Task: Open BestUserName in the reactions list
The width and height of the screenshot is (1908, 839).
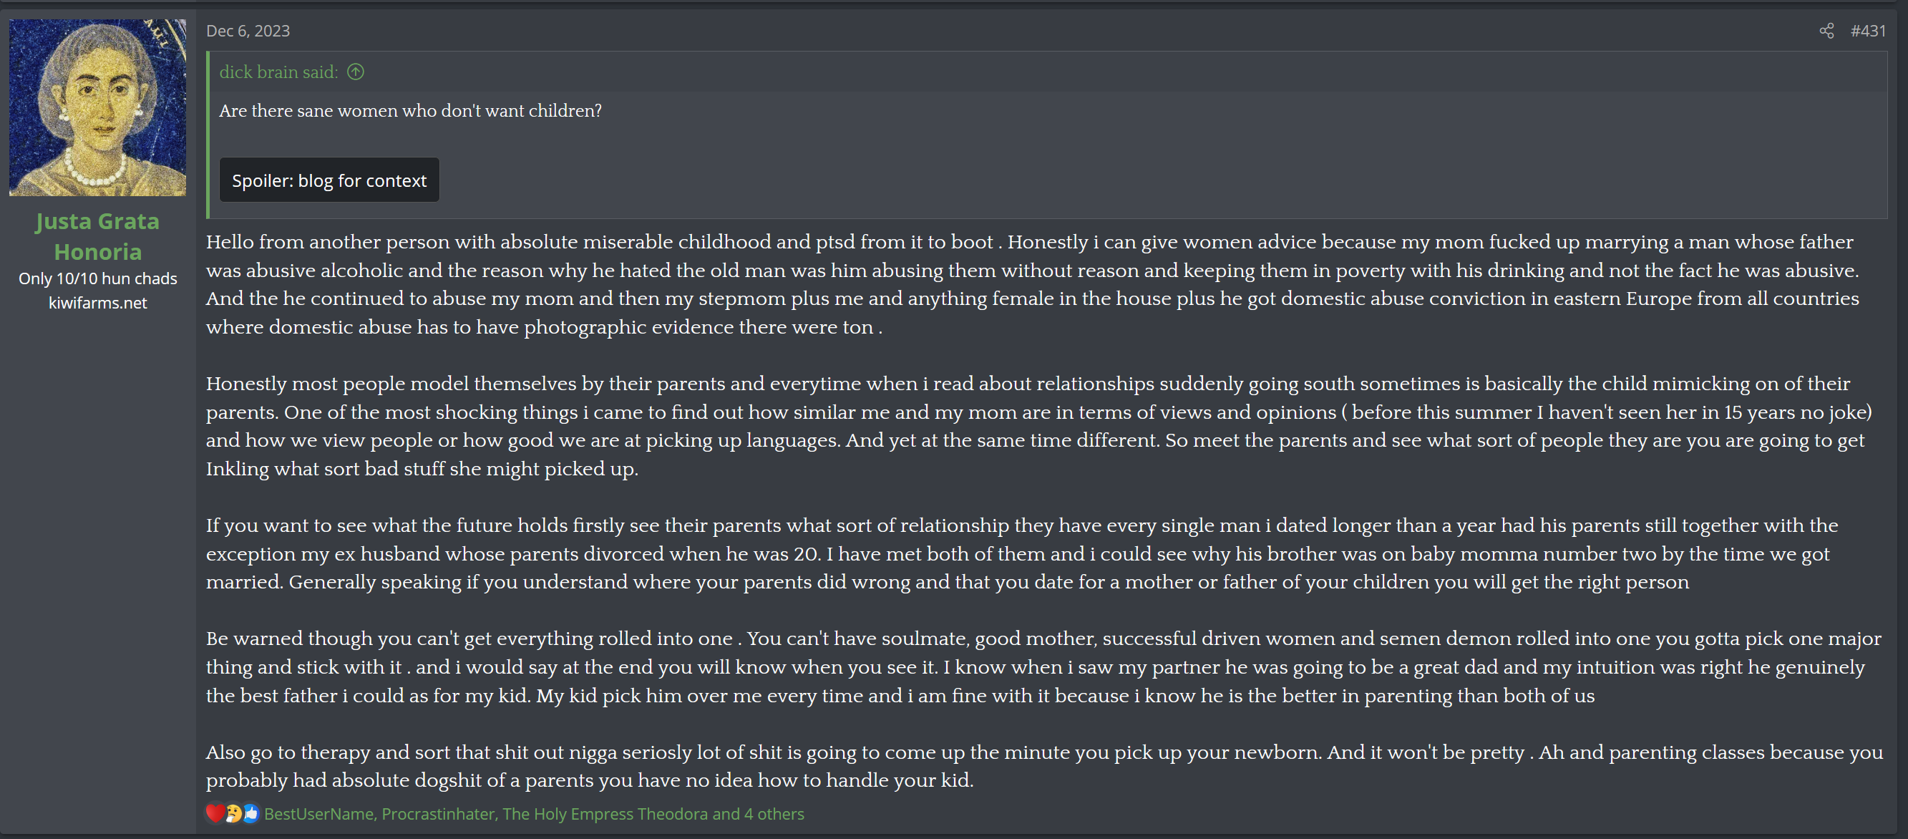Action: (318, 814)
